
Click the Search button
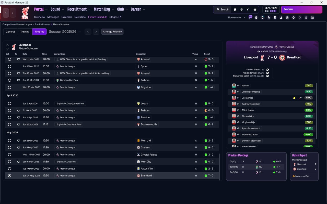click(x=223, y=10)
